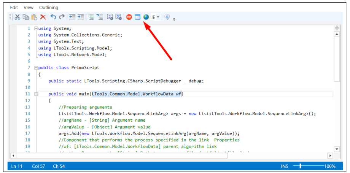Collapse the using directives block
Image resolution: width=350 pixels, height=173 pixels.
click(x=36, y=29)
